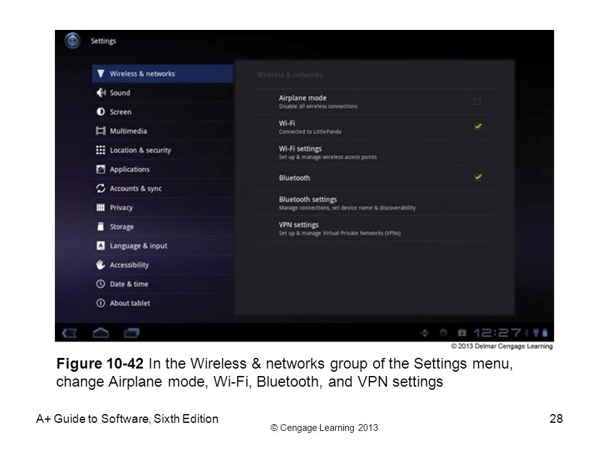
Task: Click the Screen brightness icon
Action: tap(100, 112)
